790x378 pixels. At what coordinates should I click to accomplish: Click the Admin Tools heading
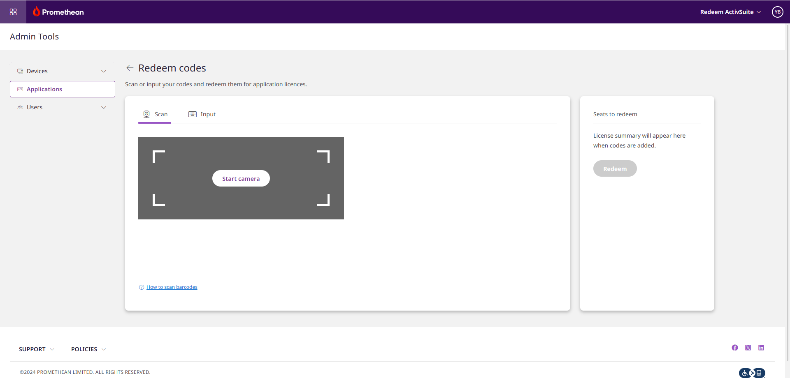tap(35, 37)
